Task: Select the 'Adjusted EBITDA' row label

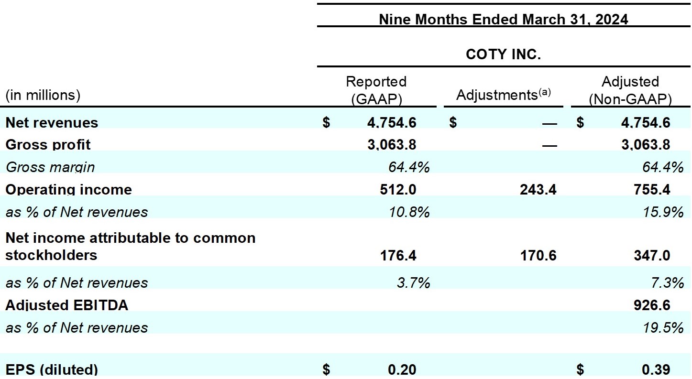Action: click(x=66, y=305)
